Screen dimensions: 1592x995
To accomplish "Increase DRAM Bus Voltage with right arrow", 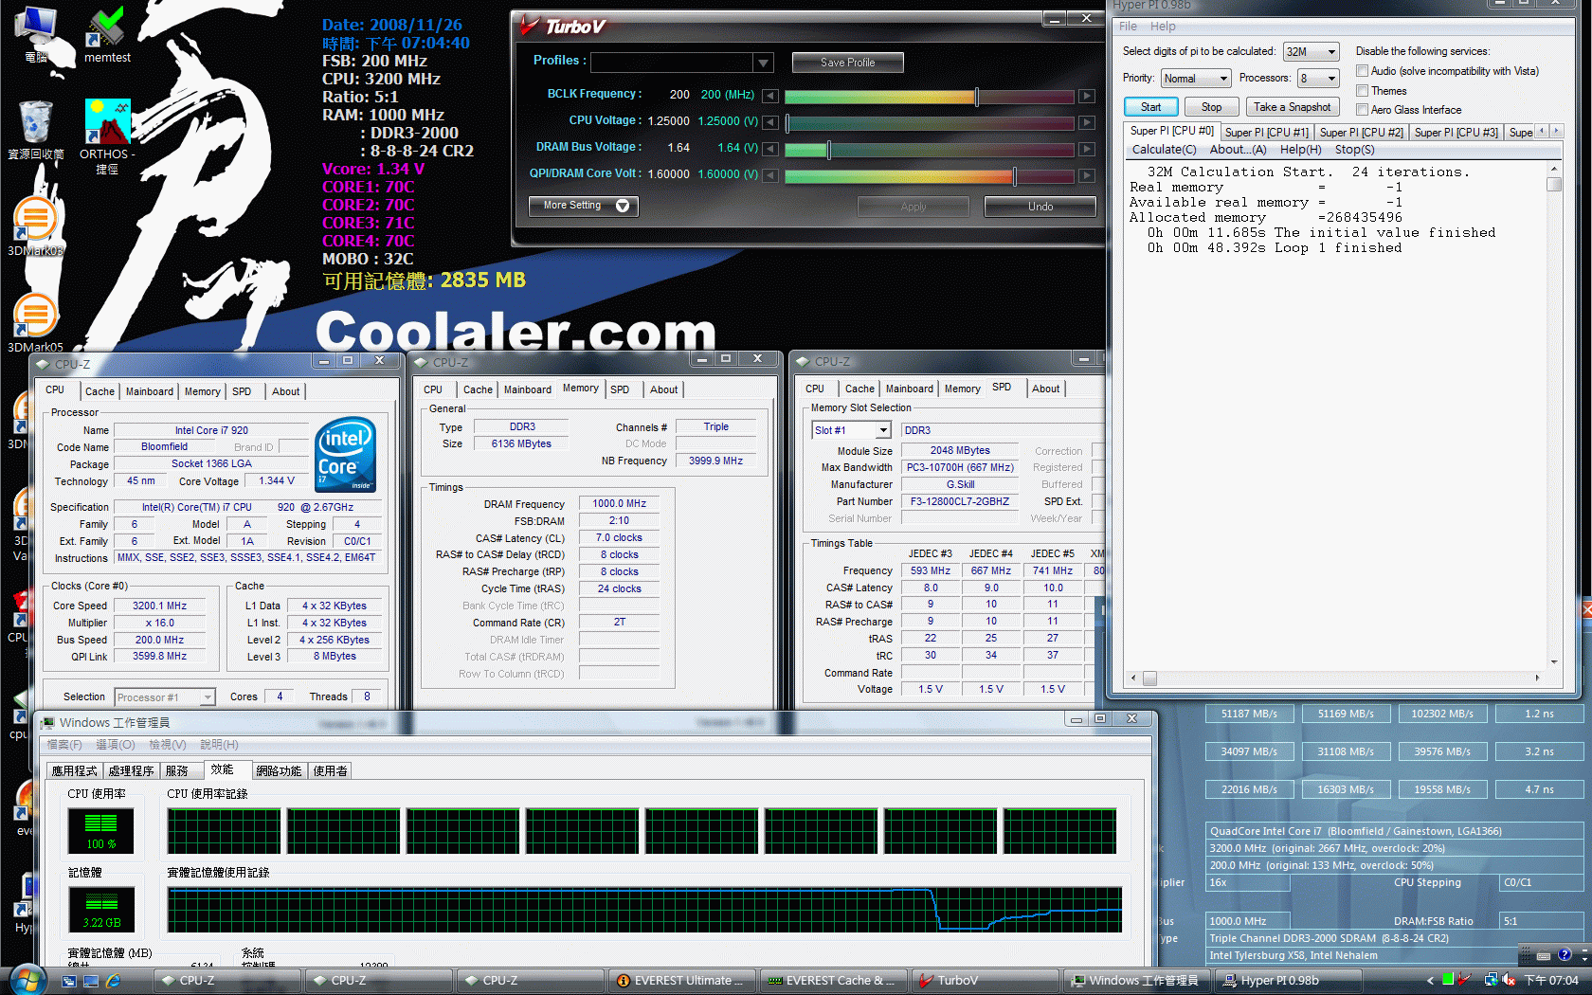I will (1087, 149).
